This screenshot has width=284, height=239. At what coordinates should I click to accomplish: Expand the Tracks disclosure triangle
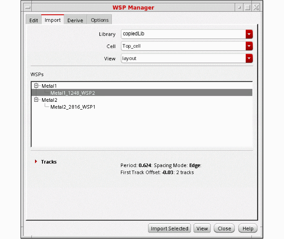[36, 162]
